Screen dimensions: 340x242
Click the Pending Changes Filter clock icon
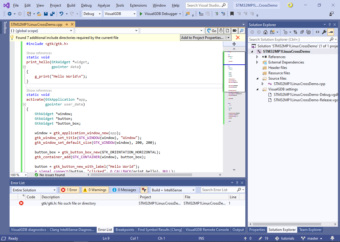point(285,32)
